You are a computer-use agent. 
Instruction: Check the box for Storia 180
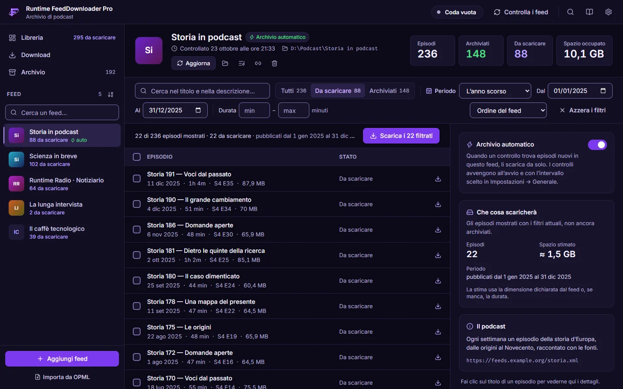pyautogui.click(x=137, y=281)
